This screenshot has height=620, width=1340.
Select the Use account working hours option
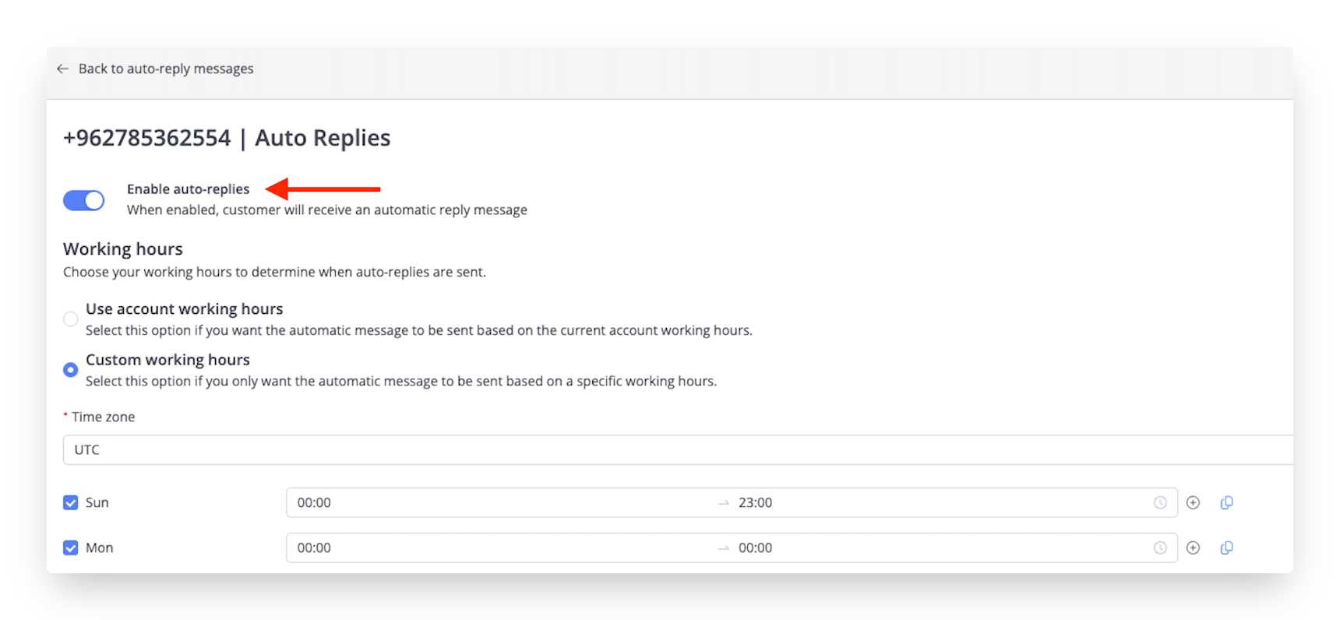[70, 319]
